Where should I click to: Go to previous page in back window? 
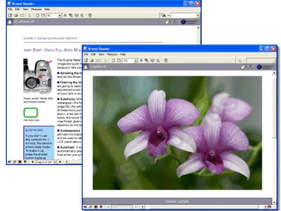[x=32, y=162]
